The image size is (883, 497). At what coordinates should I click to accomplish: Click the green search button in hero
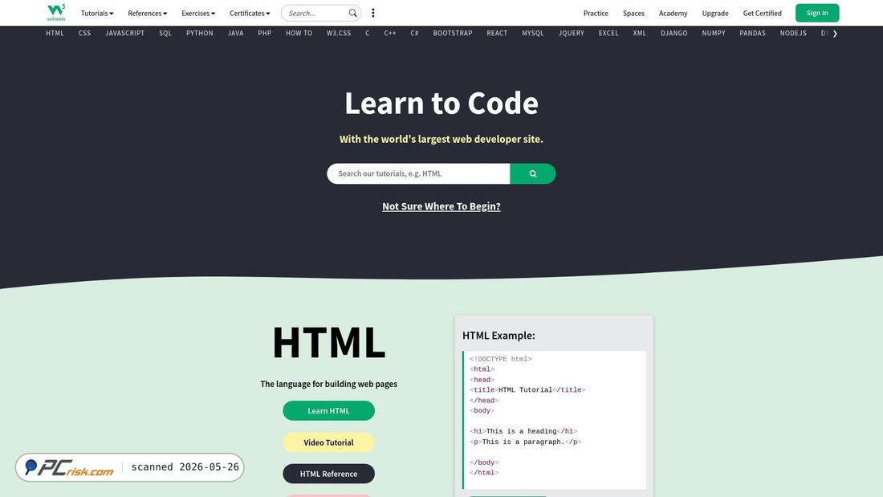pos(533,173)
